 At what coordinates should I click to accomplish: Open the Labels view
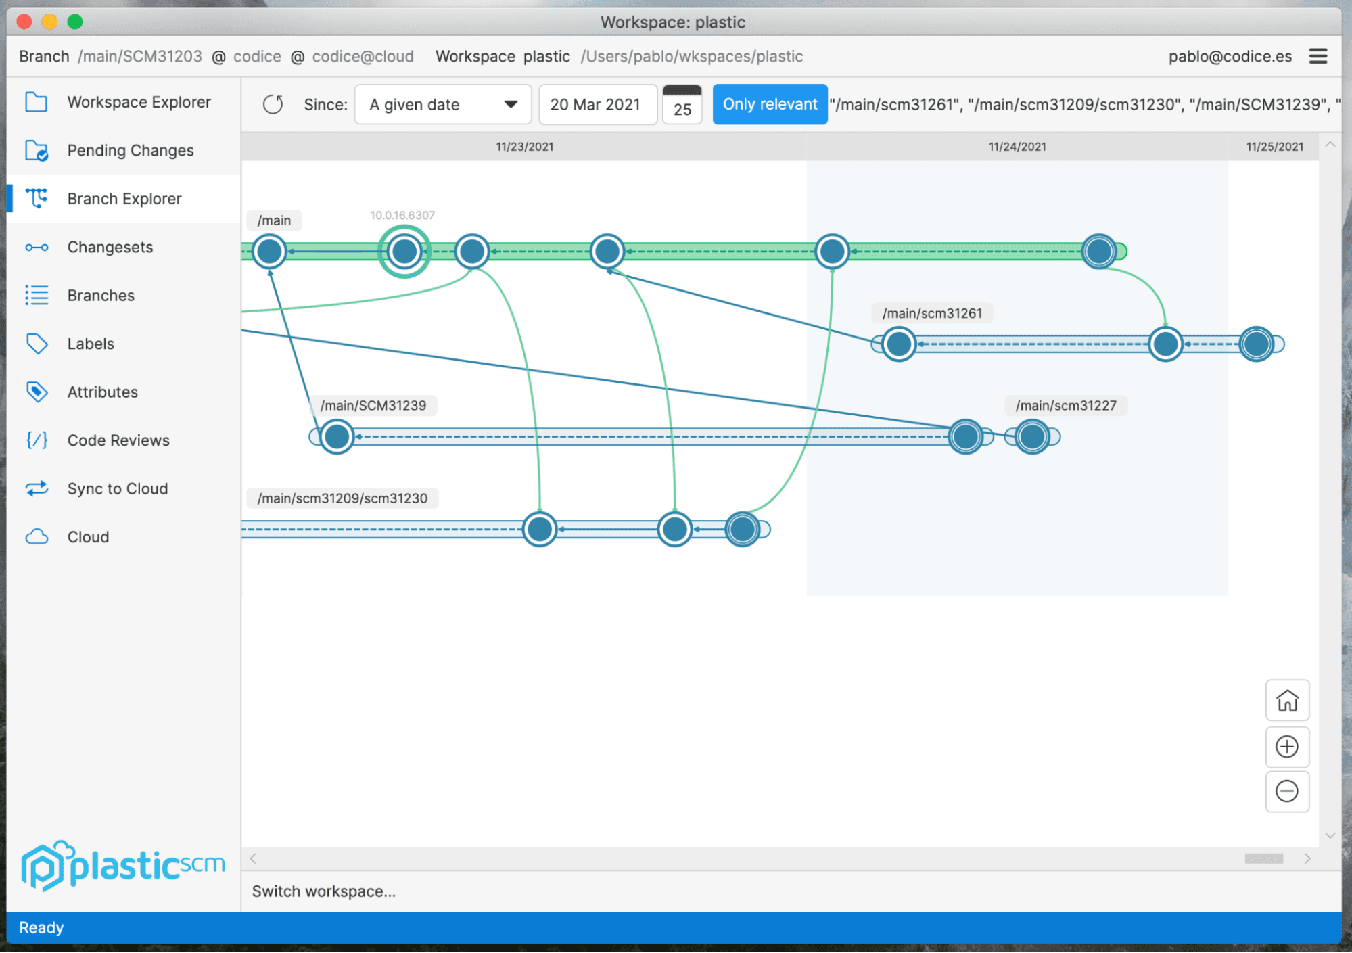[x=91, y=344]
